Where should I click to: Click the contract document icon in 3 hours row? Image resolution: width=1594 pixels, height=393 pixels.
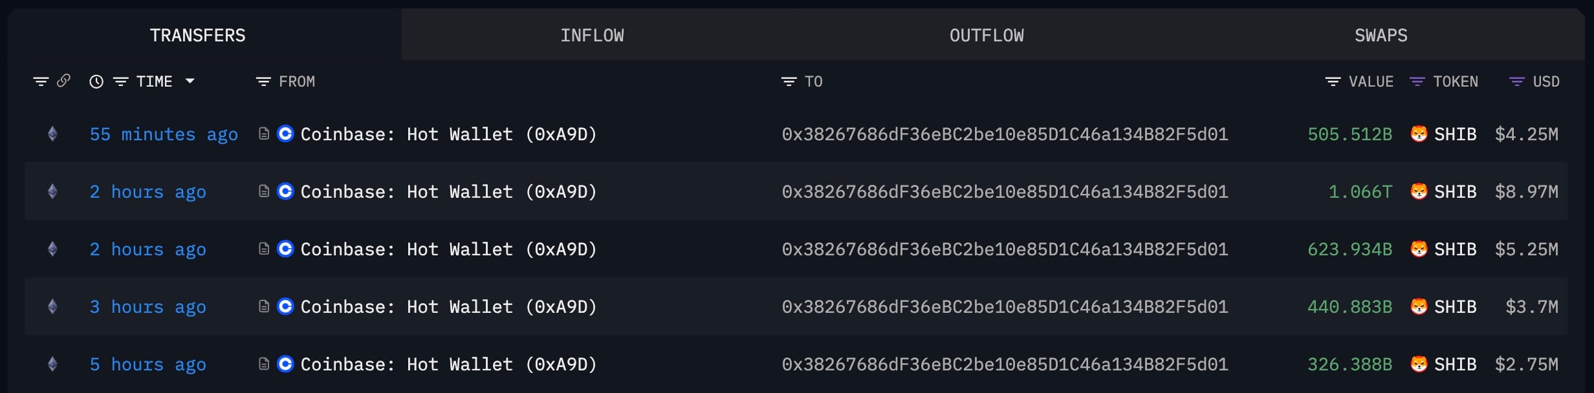click(263, 306)
